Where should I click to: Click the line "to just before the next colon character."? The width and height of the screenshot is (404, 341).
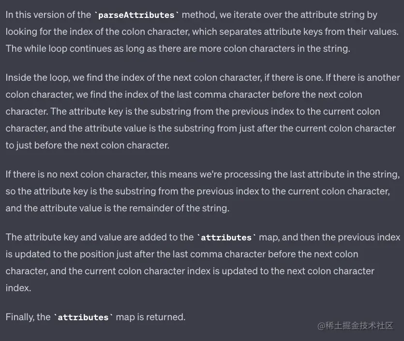tap(88, 145)
